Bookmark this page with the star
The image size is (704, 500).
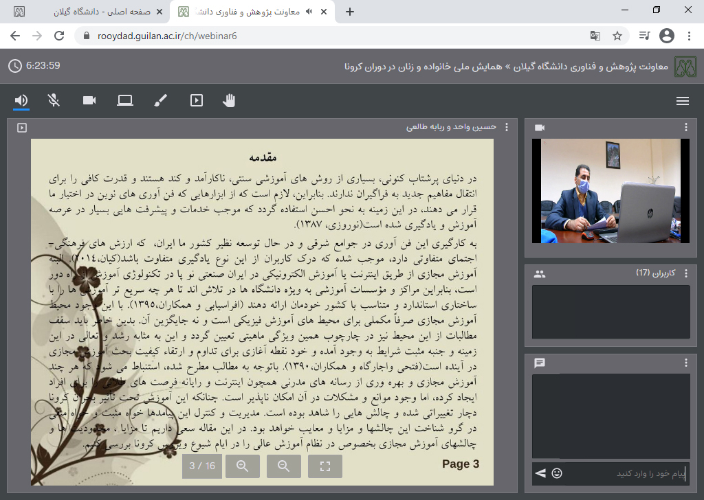click(617, 36)
